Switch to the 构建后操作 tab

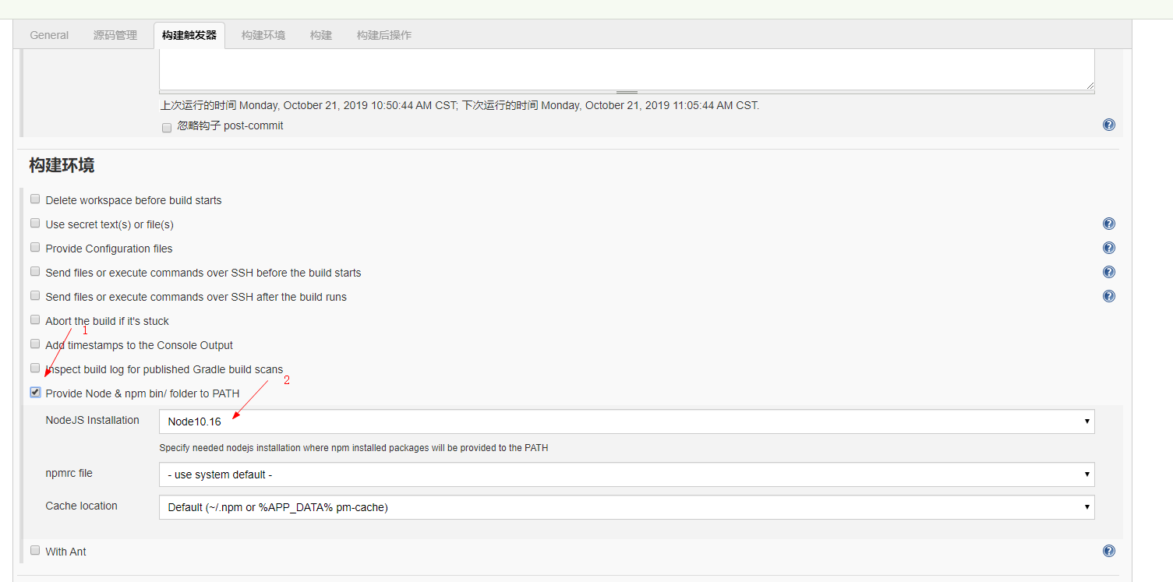[x=384, y=35]
